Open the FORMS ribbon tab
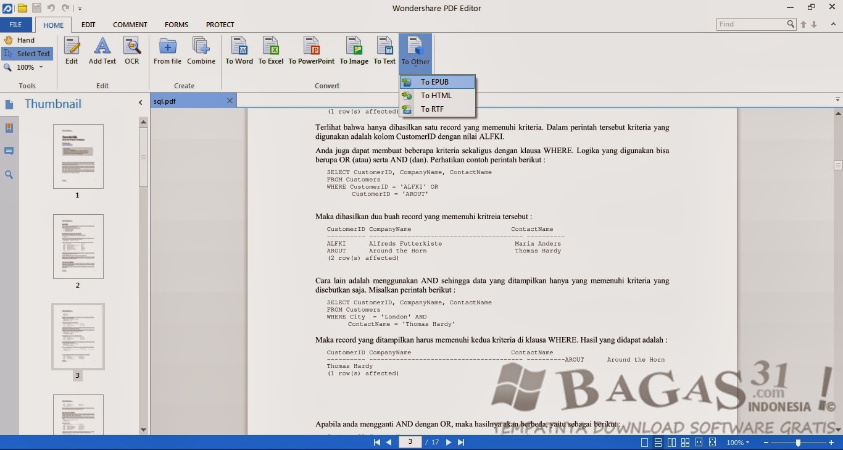This screenshot has width=843, height=450. click(x=176, y=25)
